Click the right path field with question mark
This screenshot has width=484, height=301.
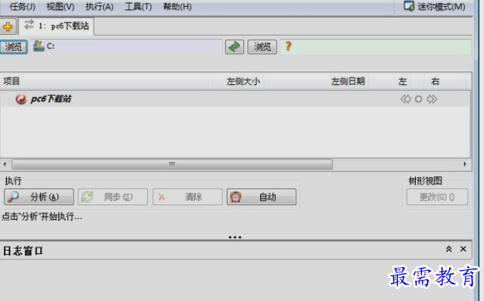[x=376, y=46]
